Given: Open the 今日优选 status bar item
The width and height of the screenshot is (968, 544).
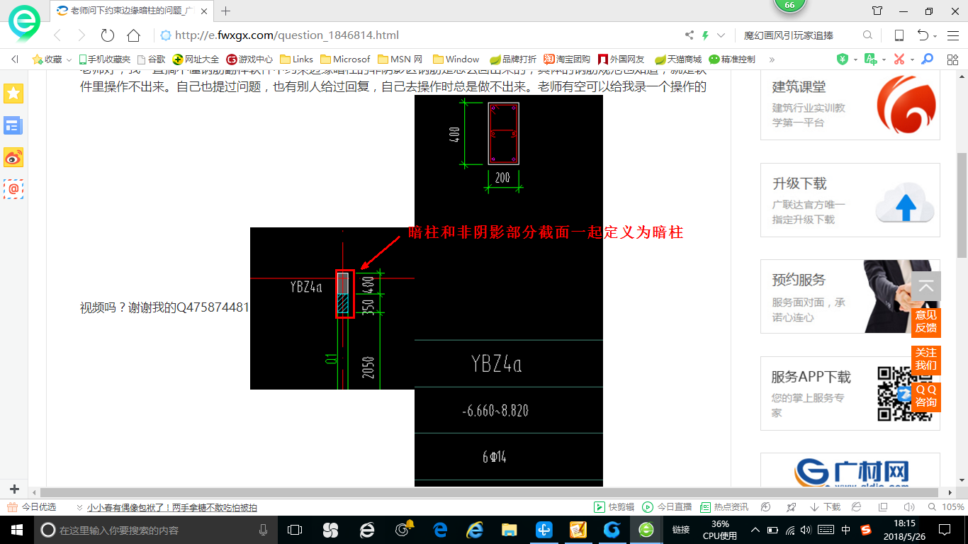Looking at the screenshot, I should (x=32, y=507).
